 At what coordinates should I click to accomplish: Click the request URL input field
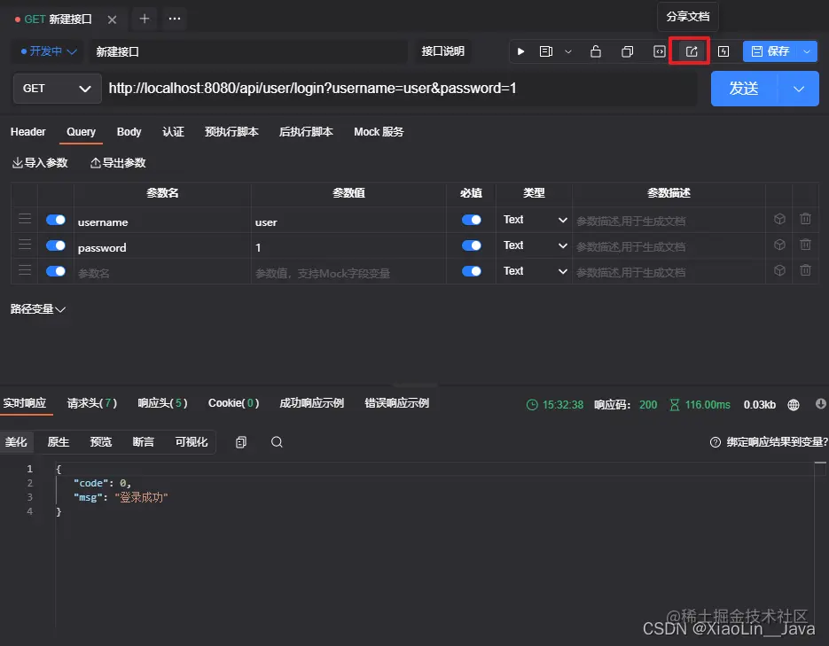pyautogui.click(x=401, y=89)
